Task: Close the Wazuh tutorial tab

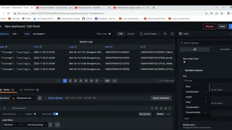Action: pos(109,8)
